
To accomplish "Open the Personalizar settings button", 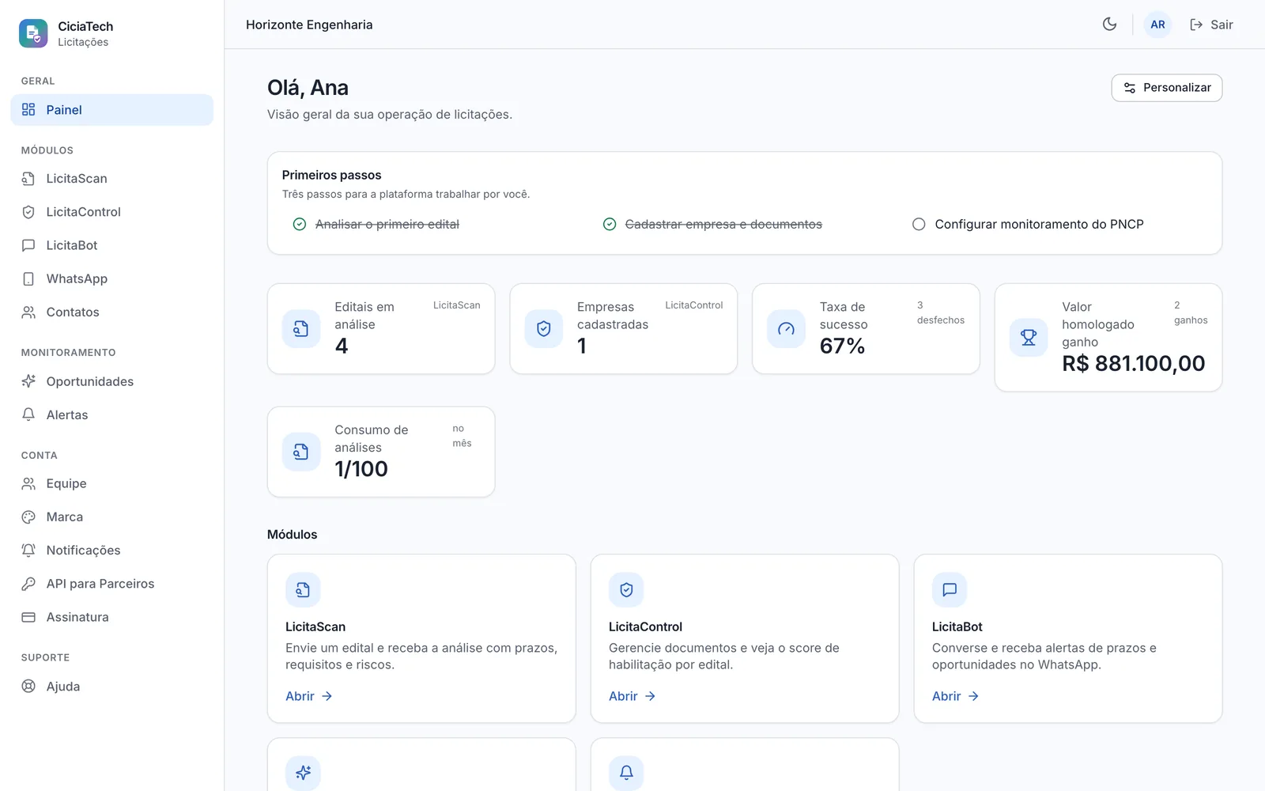I will [1167, 88].
